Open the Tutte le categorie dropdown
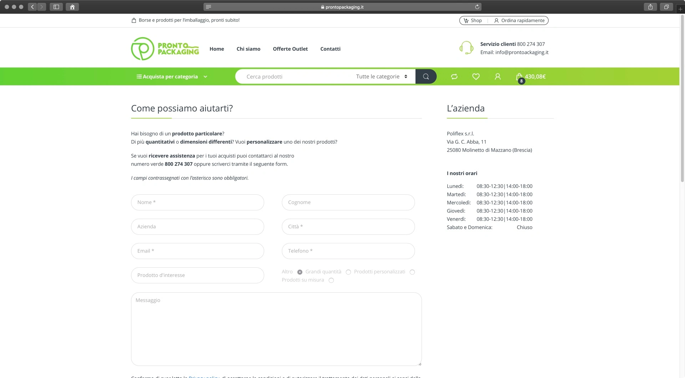 381,76
